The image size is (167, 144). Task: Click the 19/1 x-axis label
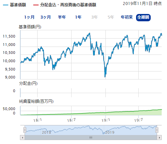(x=106, y=120)
